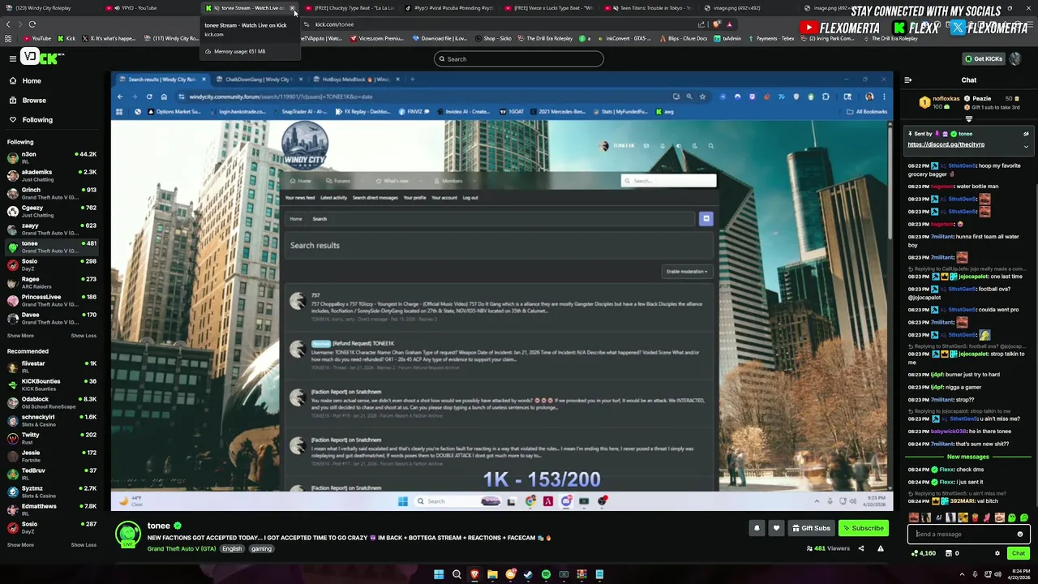This screenshot has width=1038, height=584.
Task: Open the channel points 4,160 icon
Action: coord(924,553)
